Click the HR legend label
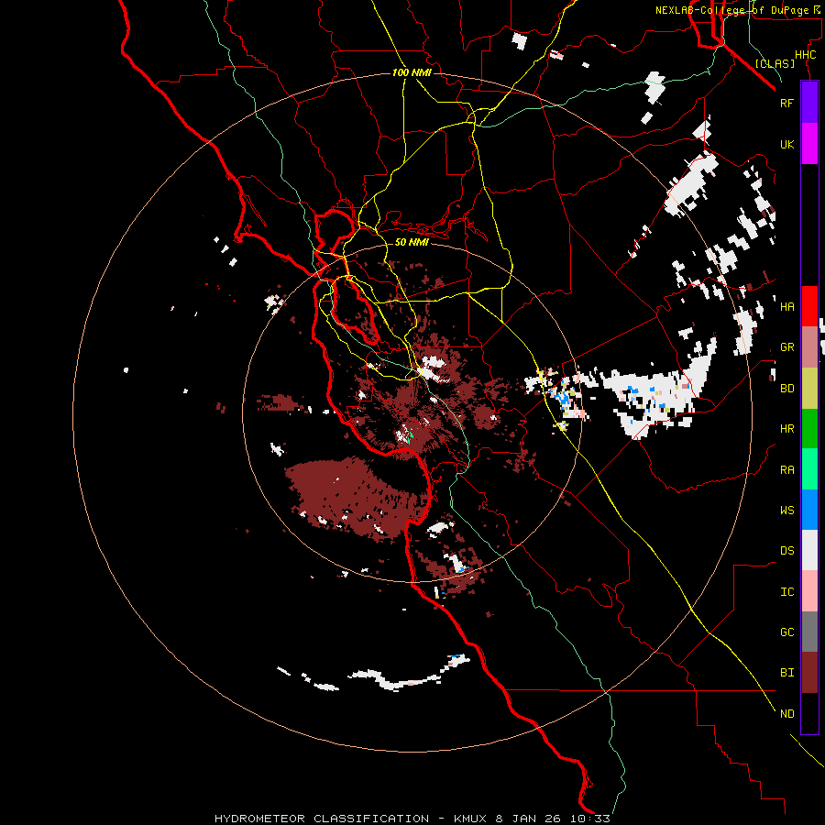The width and height of the screenshot is (825, 825). 786,429
